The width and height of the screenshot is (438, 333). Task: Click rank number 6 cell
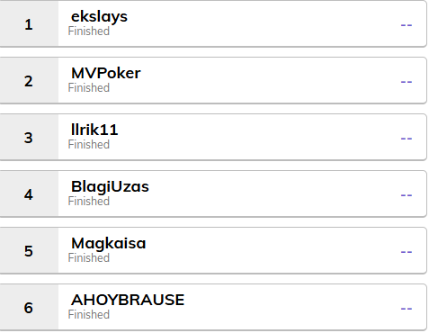coord(29,307)
